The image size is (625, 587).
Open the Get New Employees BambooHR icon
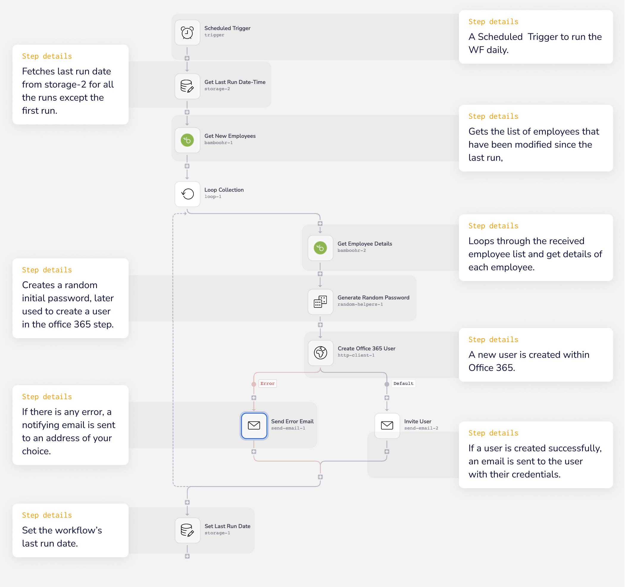click(187, 140)
